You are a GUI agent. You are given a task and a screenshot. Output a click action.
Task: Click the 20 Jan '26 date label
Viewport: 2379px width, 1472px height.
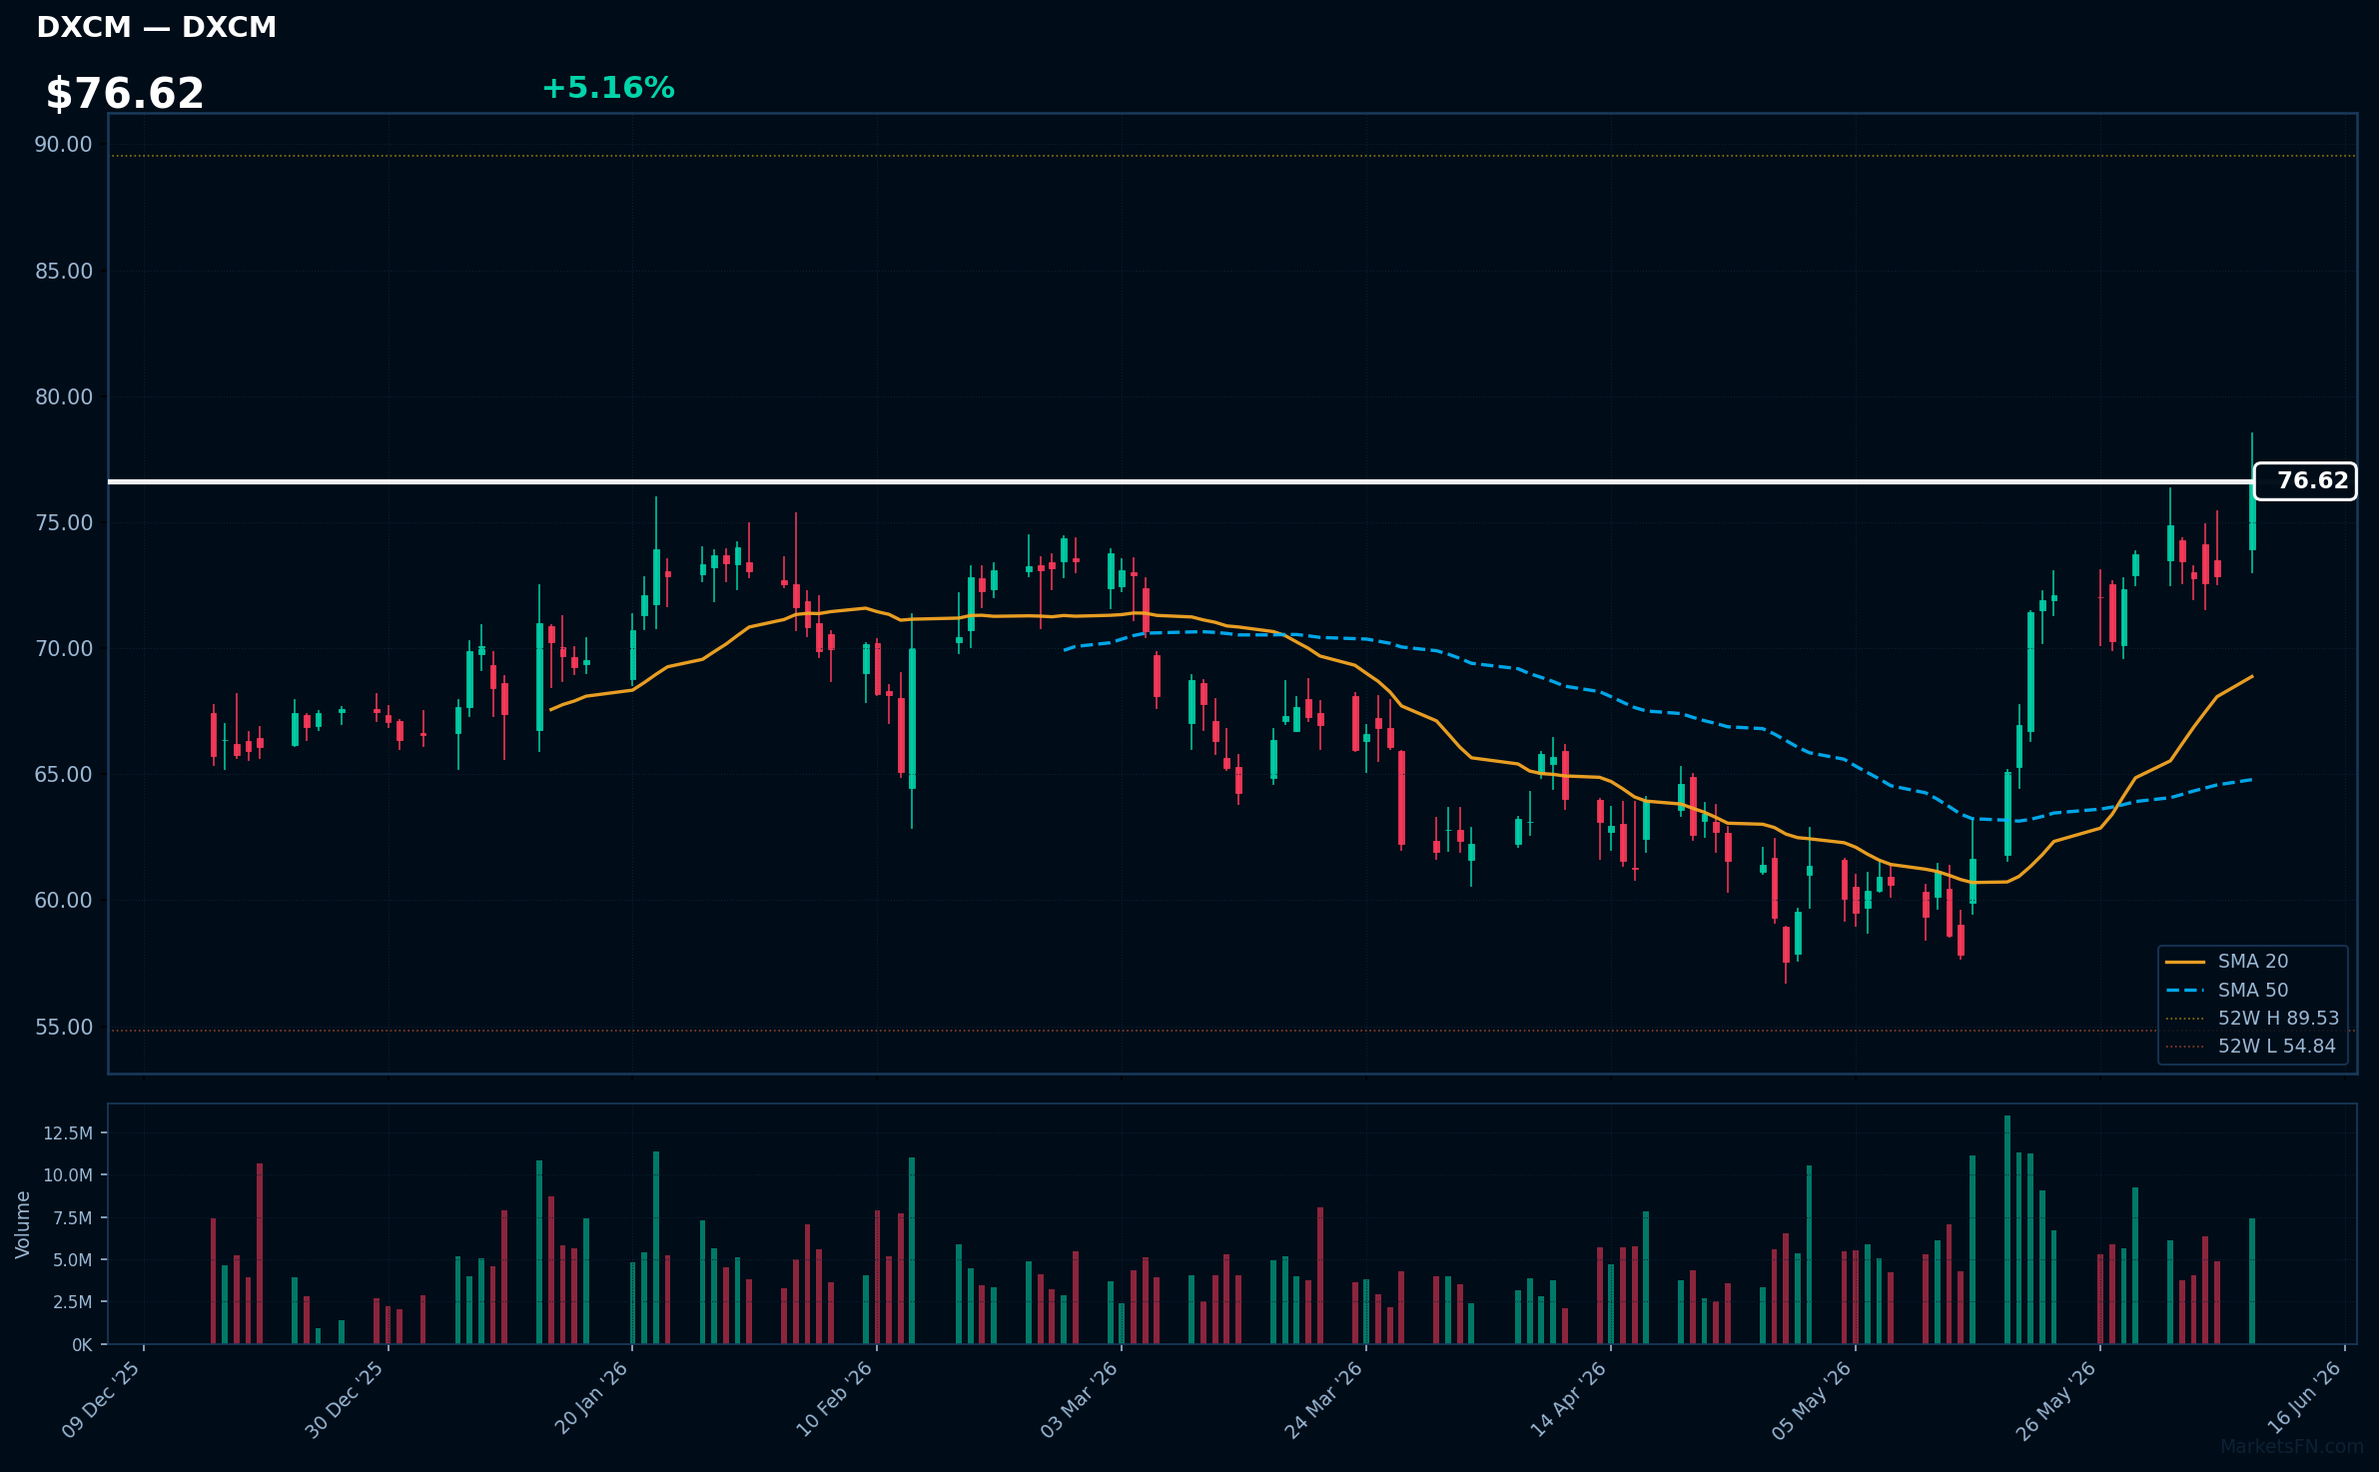pos(590,1400)
